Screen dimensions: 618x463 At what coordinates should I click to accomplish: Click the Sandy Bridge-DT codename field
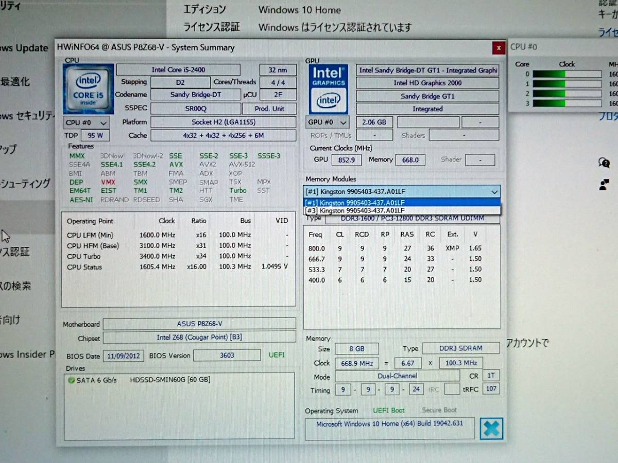(195, 95)
